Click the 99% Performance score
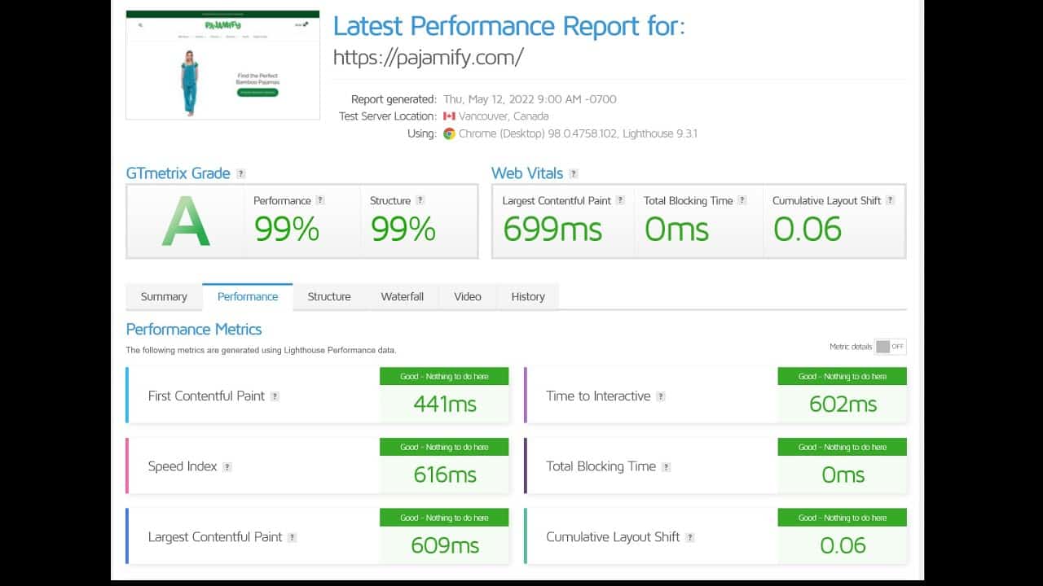1043x586 pixels. click(x=286, y=230)
